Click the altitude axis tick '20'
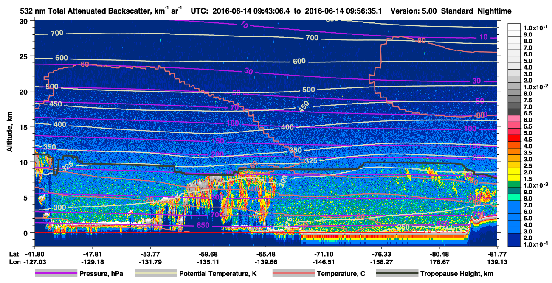The height and width of the screenshot is (283, 552). tap(24, 92)
